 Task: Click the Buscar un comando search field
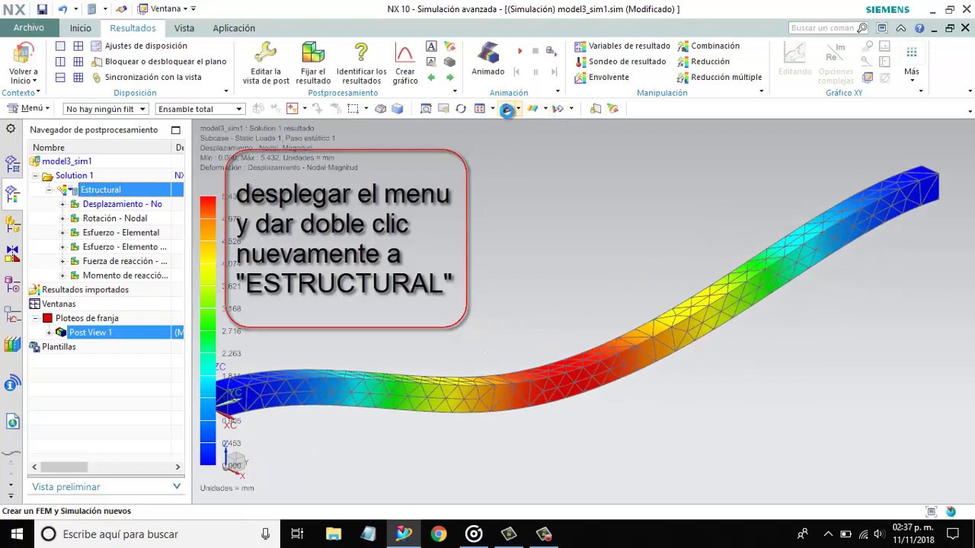point(829,28)
